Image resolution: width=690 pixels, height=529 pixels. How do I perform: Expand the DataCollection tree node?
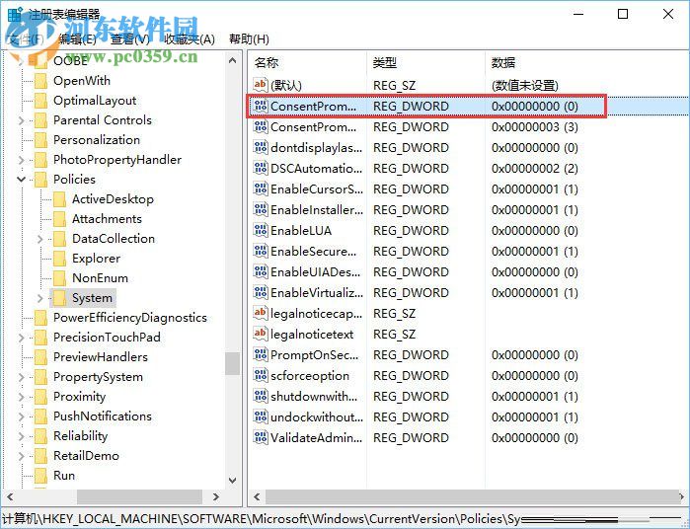coord(40,239)
